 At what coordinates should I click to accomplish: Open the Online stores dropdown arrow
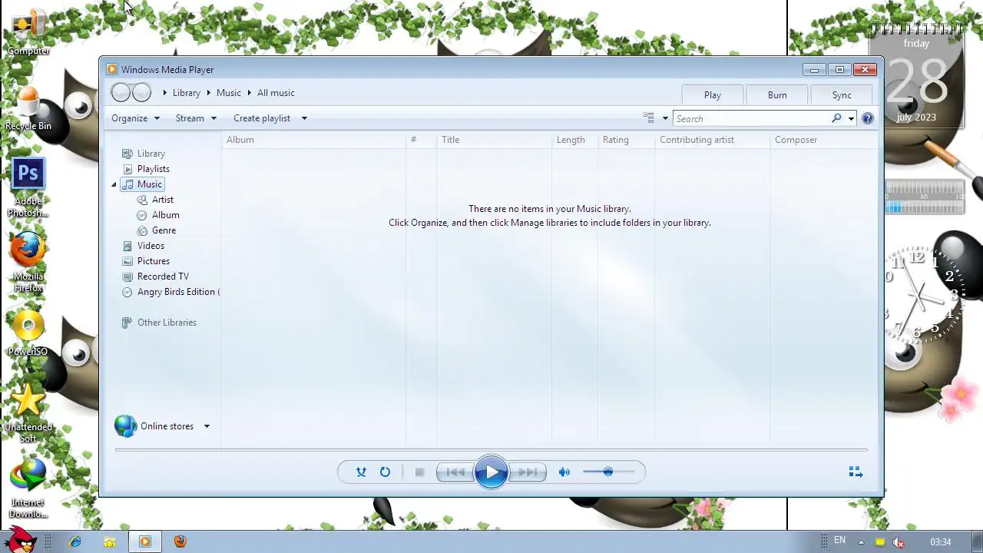pyautogui.click(x=207, y=426)
